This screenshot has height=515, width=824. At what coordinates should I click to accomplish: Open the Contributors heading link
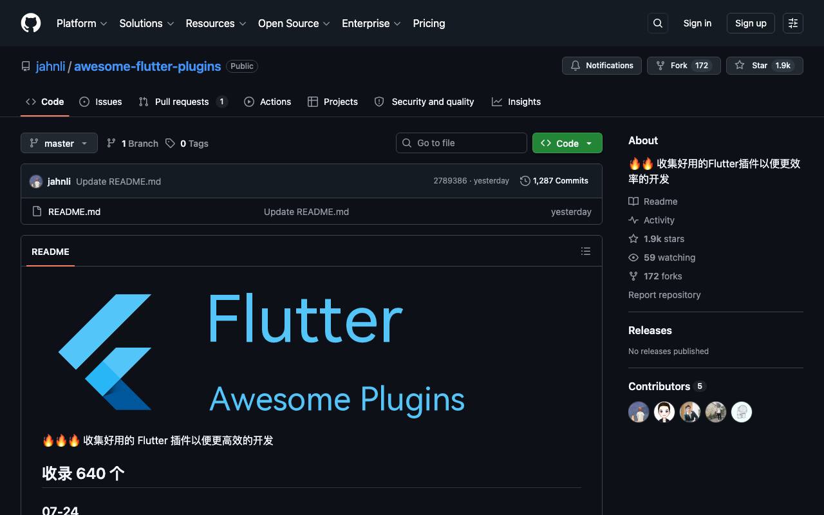667,386
